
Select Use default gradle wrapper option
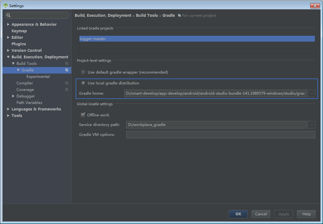click(x=83, y=72)
